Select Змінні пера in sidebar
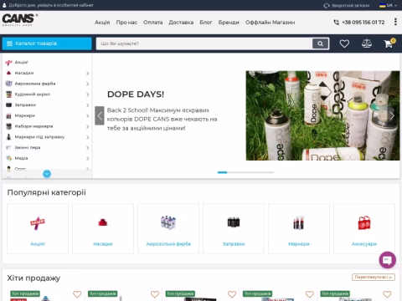402x301 pixels. [x=28, y=147]
